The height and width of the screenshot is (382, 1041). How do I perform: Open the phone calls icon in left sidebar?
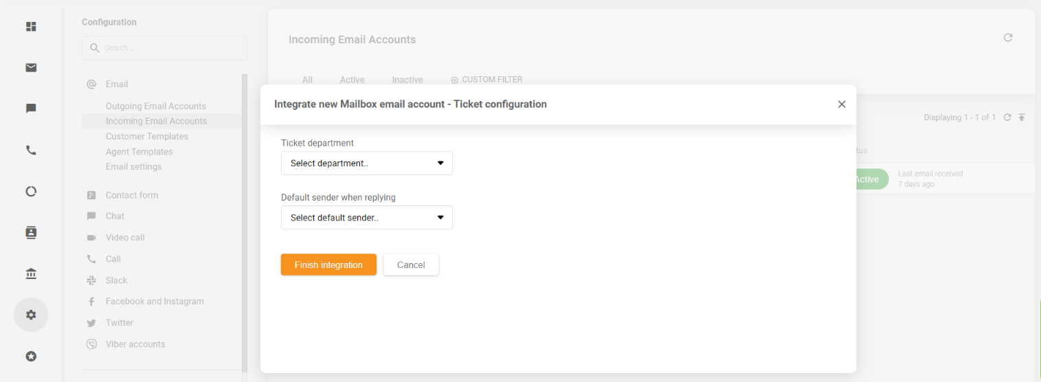pyautogui.click(x=31, y=150)
